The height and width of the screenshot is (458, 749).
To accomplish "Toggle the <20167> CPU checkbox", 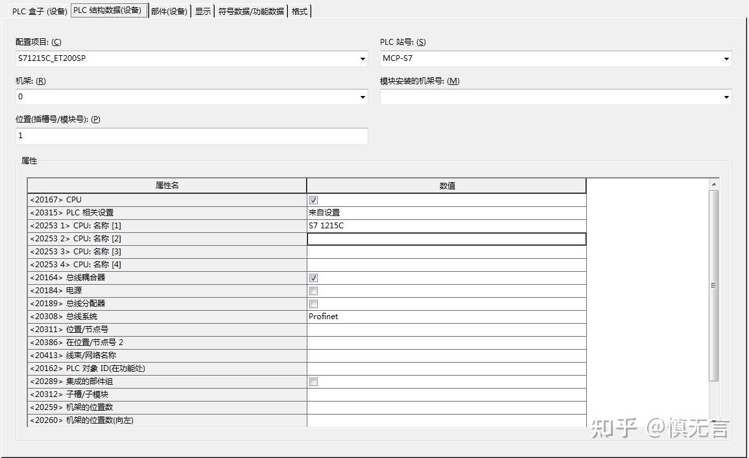I will [313, 200].
